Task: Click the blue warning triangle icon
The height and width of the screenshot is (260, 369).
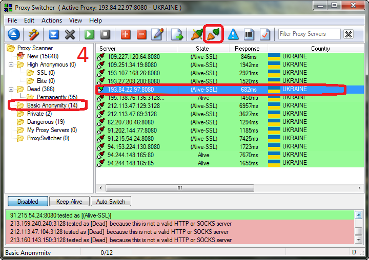Action: point(233,34)
